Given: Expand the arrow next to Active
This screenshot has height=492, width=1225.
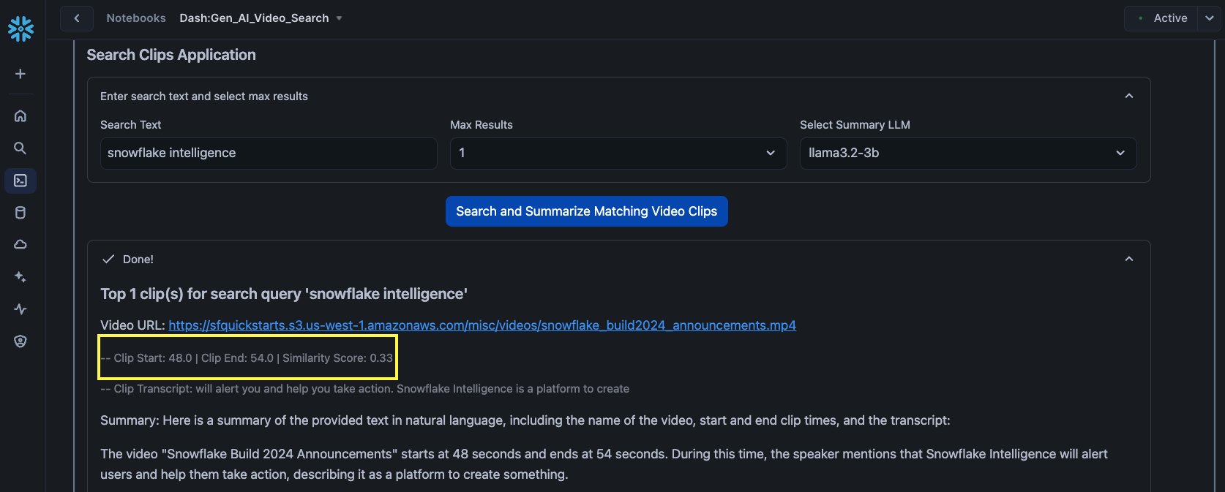Looking at the screenshot, I should coord(1209,18).
